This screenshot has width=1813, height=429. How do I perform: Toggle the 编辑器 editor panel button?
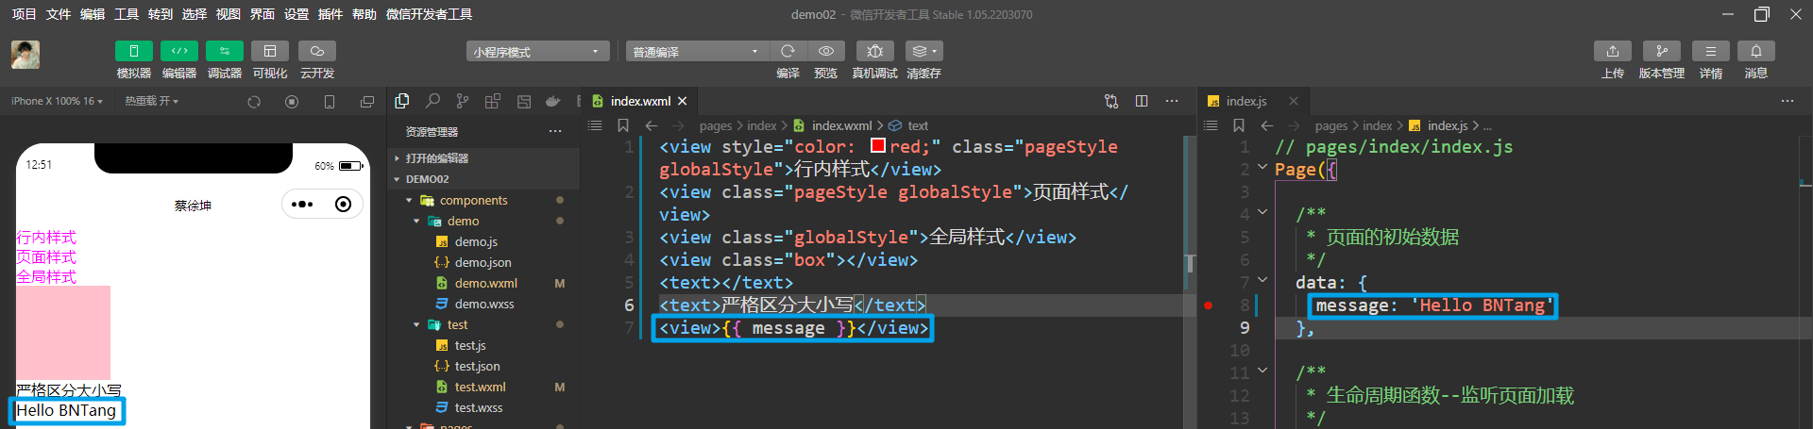coord(179,51)
